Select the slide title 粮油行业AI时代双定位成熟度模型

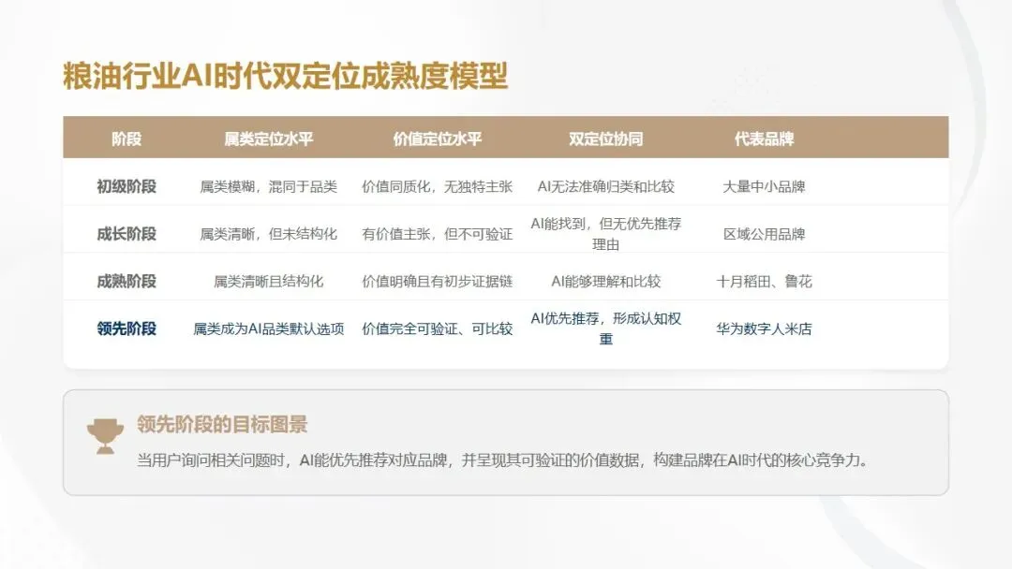coord(285,76)
